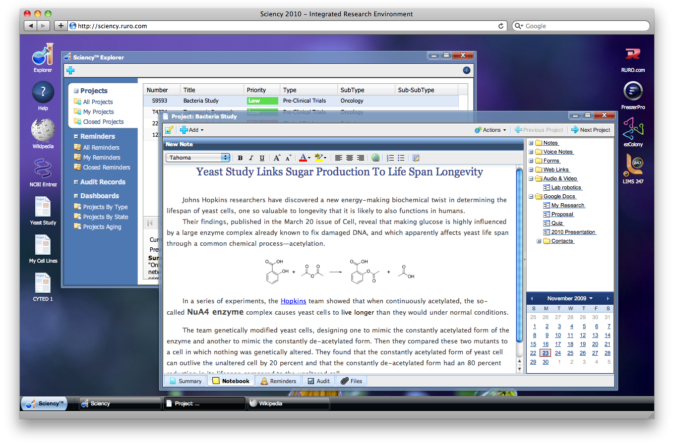Switch to the Summary tab
The image size is (674, 446).
(x=185, y=381)
